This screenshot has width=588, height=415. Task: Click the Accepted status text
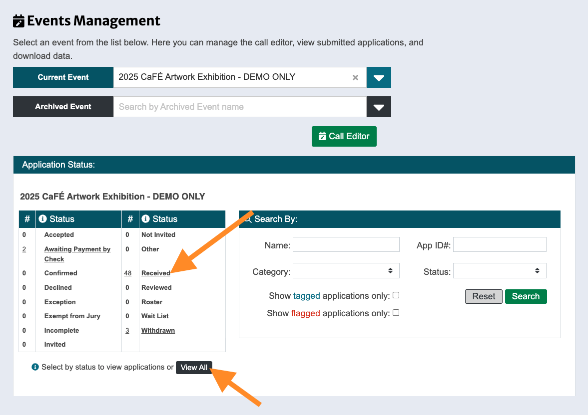pos(59,235)
